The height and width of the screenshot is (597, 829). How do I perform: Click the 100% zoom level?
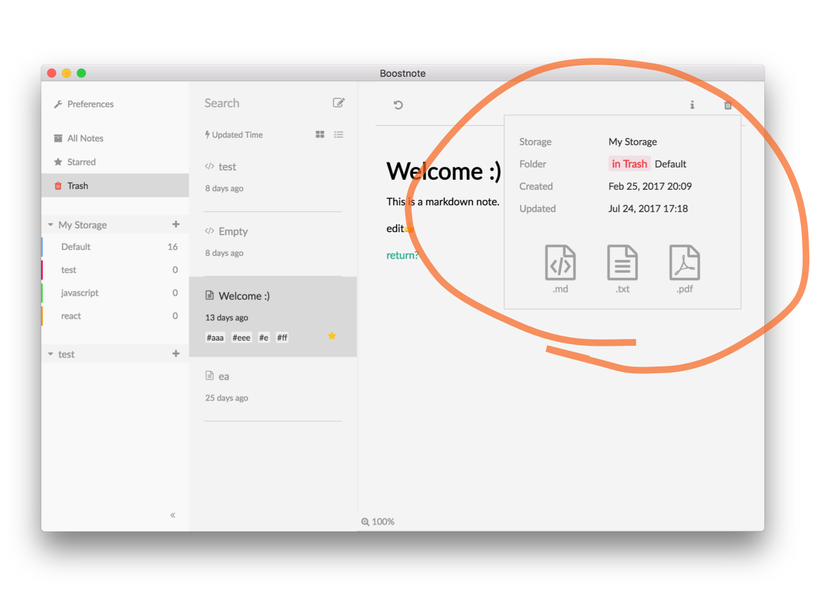(383, 522)
